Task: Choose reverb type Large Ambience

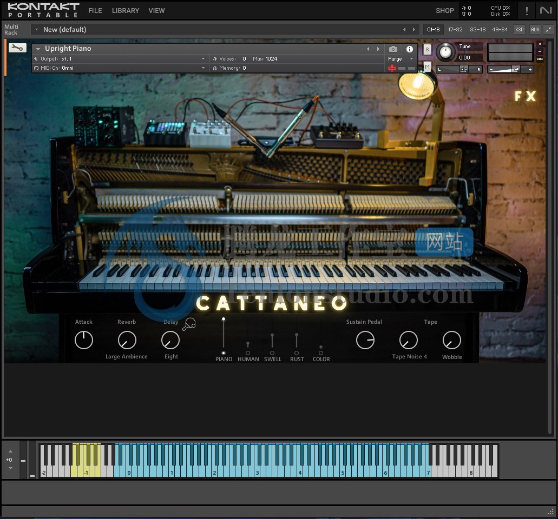Action: (126, 357)
